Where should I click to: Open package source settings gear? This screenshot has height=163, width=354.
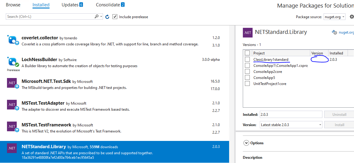click(352, 17)
